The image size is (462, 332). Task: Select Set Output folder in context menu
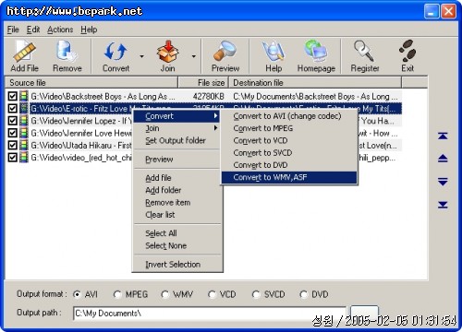[x=176, y=140]
